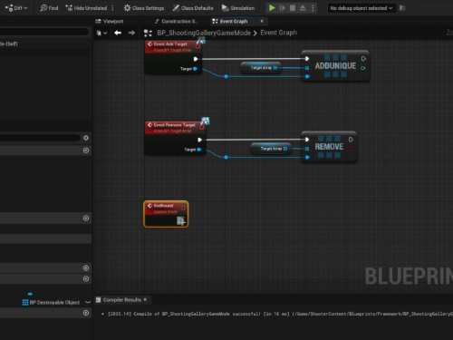Expand the Diff dropdown
Viewport: 453px width, 340px height.
click(x=16, y=8)
